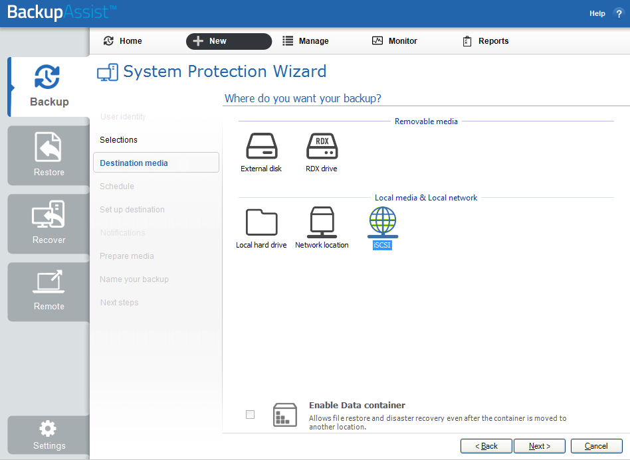Image resolution: width=630 pixels, height=460 pixels.
Task: Select the External disk destination icon
Action: [262, 146]
